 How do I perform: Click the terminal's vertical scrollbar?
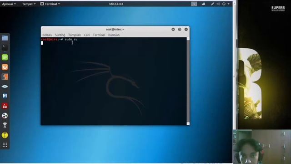point(188,81)
